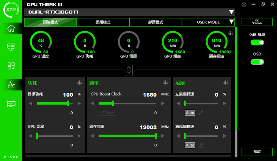The image size is (277, 161).
Task: Expand the DUAL-RTX3060TI GPU selector dropdown
Action: point(231,12)
